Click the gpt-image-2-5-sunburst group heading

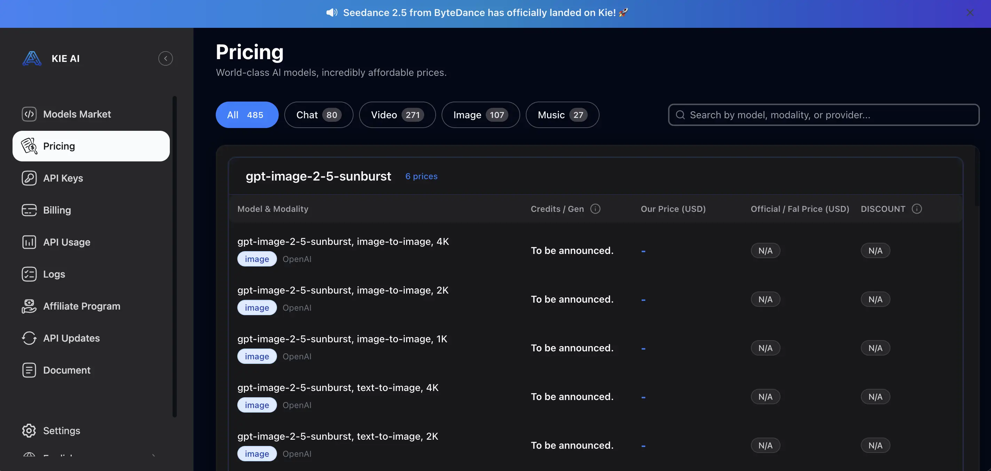coord(318,176)
